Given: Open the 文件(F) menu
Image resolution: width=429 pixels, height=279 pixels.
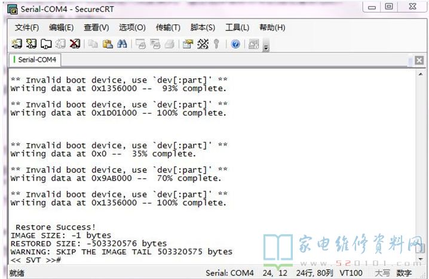Looking at the screenshot, I should click(x=27, y=27).
